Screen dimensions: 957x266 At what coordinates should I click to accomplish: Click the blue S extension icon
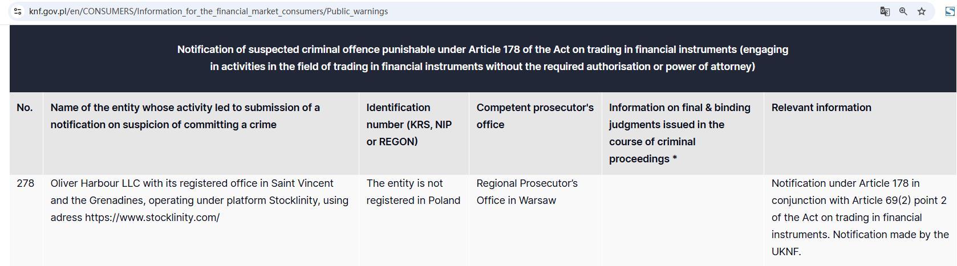(950, 11)
